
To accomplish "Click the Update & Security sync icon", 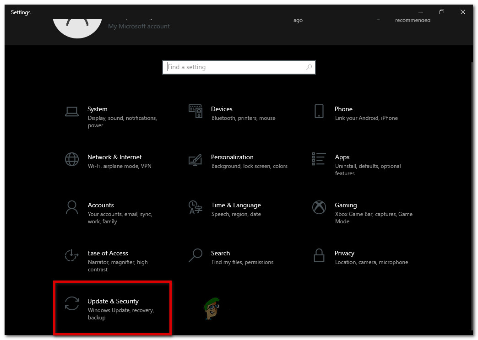I will pos(71,304).
